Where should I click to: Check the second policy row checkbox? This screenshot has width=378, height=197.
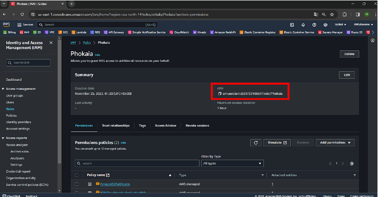pyautogui.click(x=77, y=192)
